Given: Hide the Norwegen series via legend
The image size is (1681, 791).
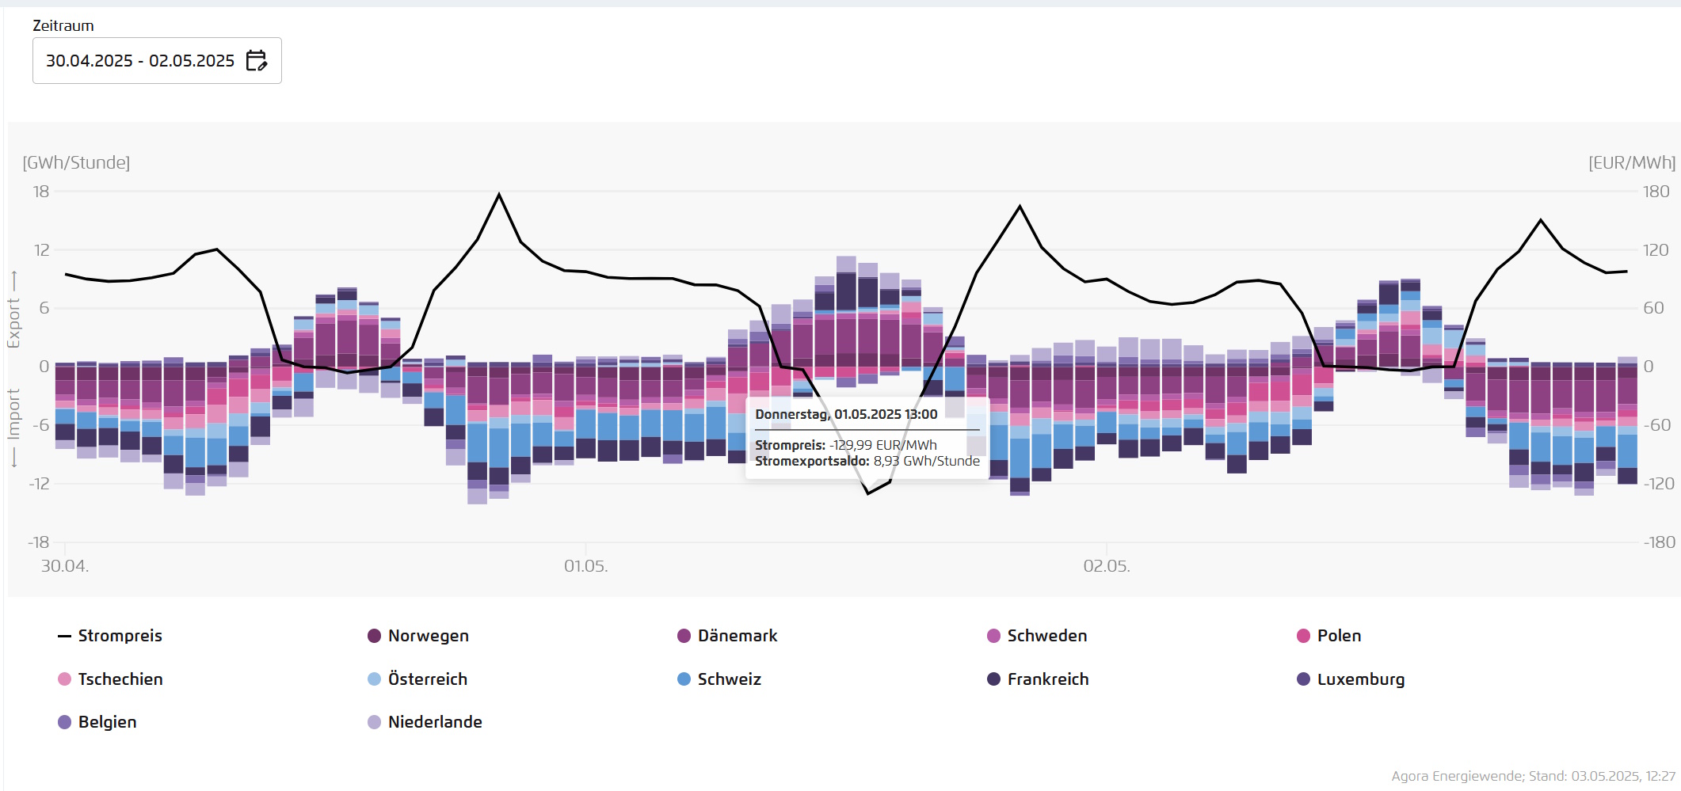Looking at the screenshot, I should 428,636.
